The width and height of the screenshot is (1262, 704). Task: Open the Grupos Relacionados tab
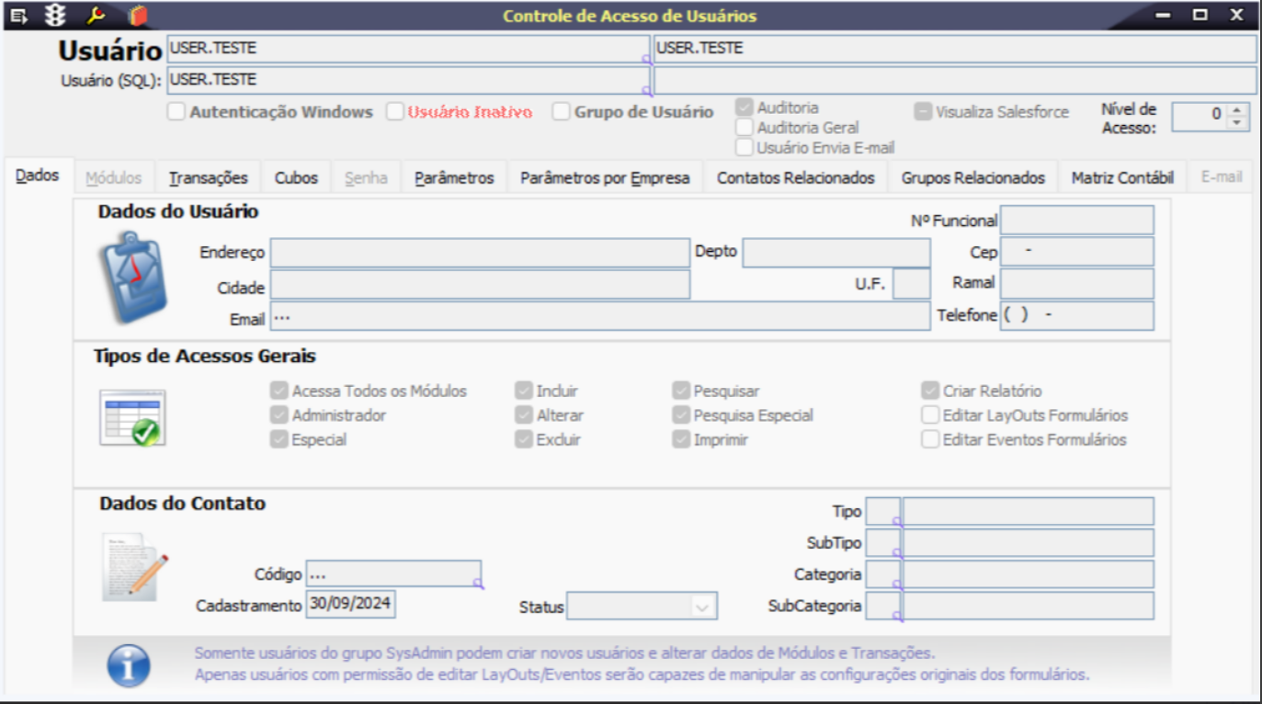tap(973, 177)
